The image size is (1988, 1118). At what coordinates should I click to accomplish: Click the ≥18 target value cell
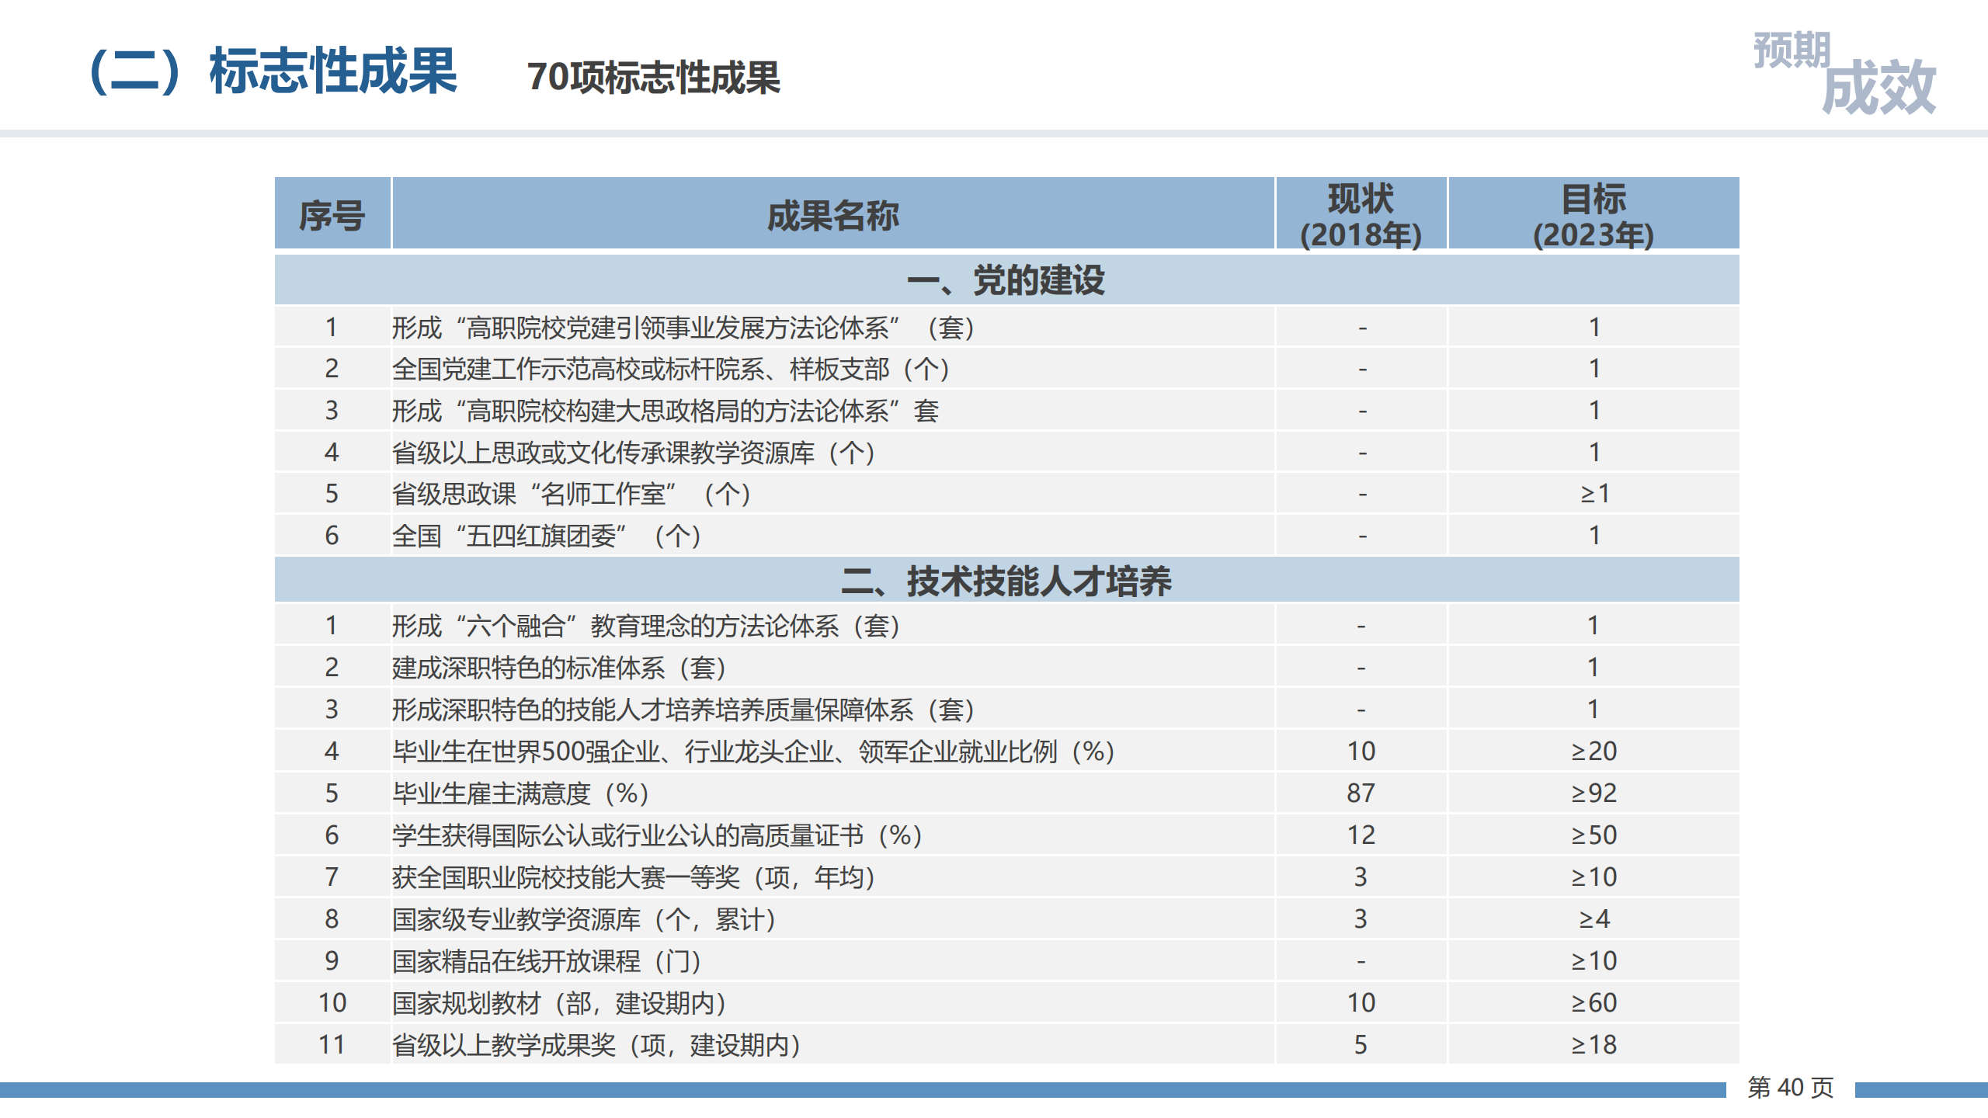[1594, 1044]
